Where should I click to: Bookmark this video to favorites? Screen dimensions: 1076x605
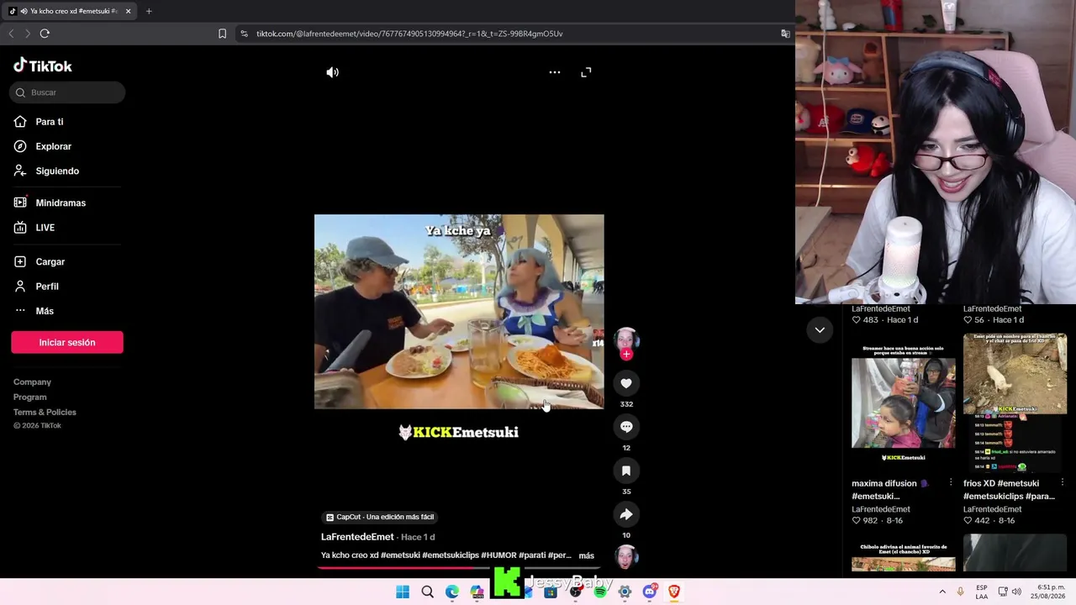pos(626,471)
